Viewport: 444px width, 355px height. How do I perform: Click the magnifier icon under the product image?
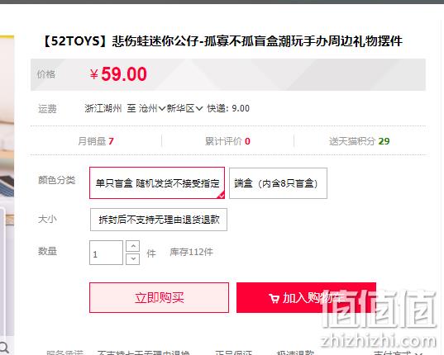click(3, 348)
